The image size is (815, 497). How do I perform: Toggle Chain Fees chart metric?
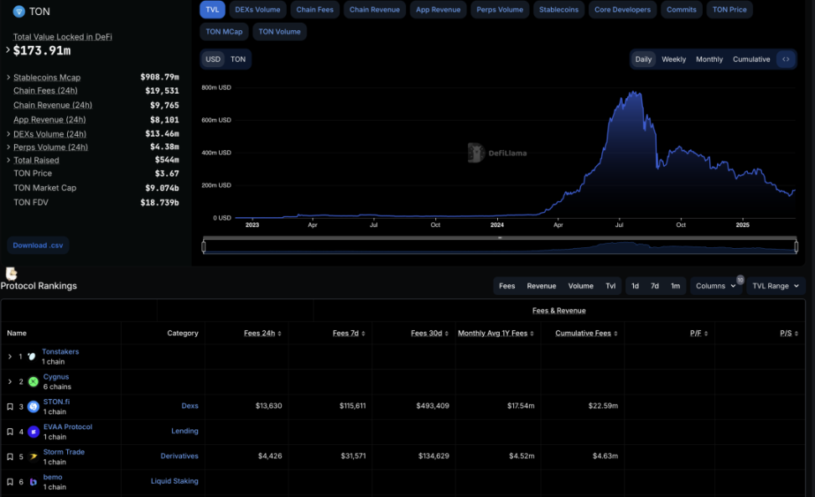click(x=315, y=9)
